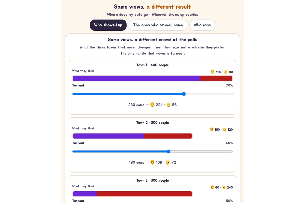Viewport: 305px width, 203px height.
Task: Click the face emoji beside 80 in Town 1
Action: coord(226,72)
